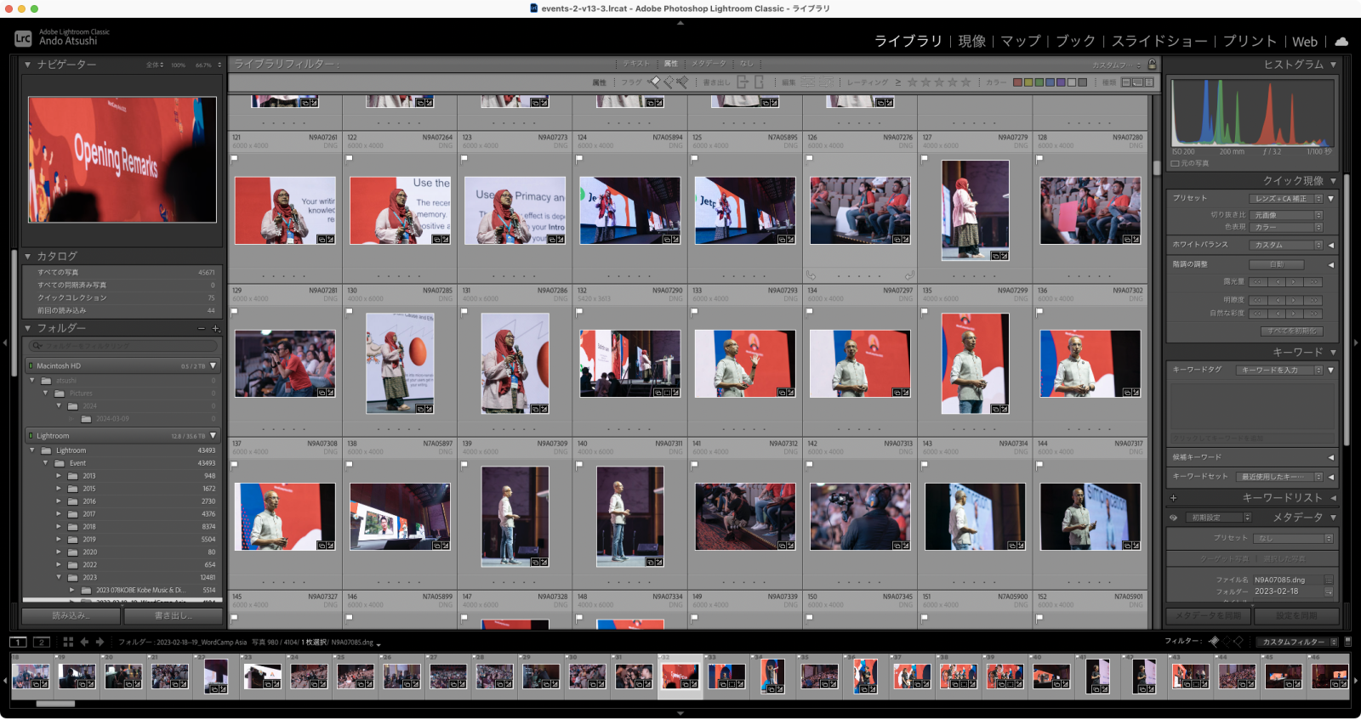Toggle the 元の写真 checkbox under histogram

point(1175,163)
